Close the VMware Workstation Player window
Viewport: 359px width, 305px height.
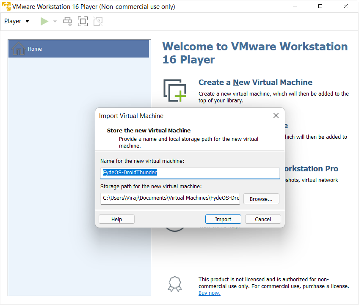pos(346,6)
